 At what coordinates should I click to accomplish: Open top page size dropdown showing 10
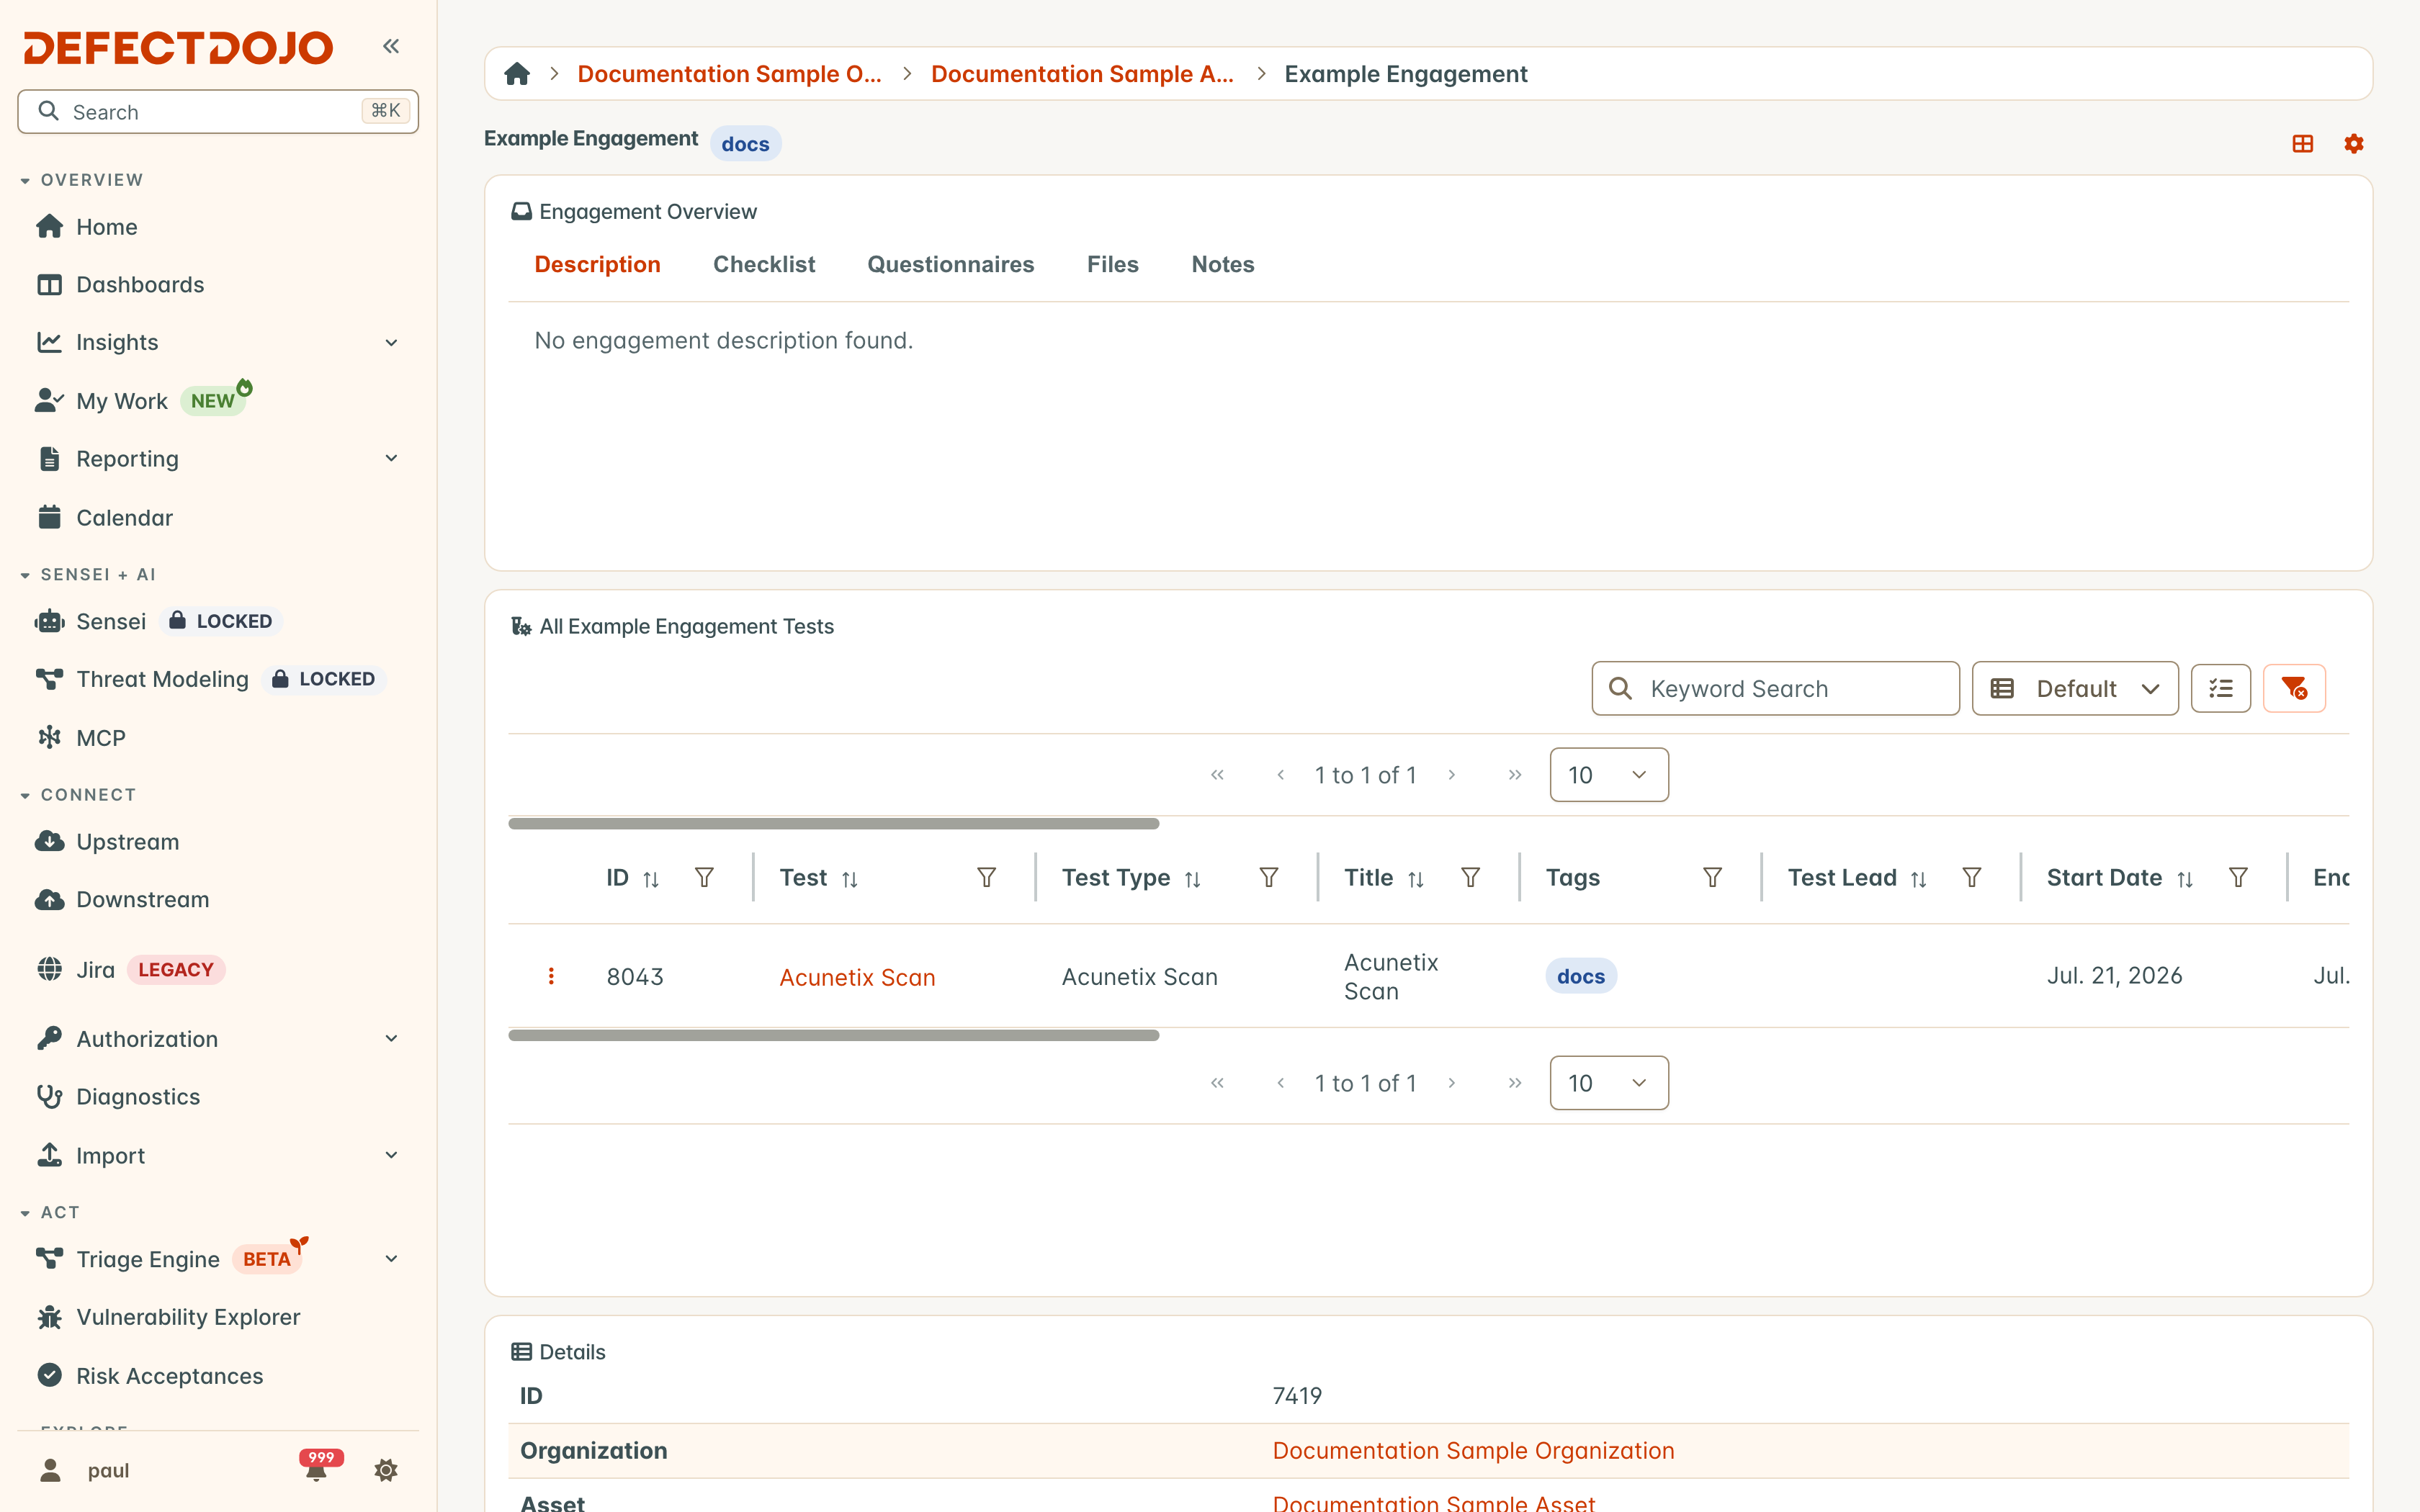tap(1609, 775)
